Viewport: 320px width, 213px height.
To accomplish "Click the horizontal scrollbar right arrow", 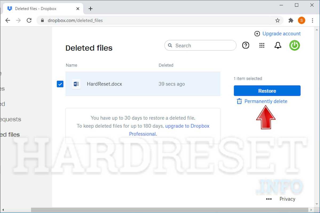I will click(x=311, y=210).
